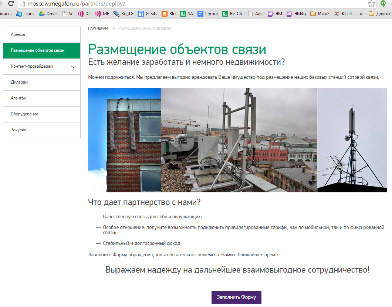Open the Trans bookmark
The image size is (392, 307).
pyautogui.click(x=25, y=14)
